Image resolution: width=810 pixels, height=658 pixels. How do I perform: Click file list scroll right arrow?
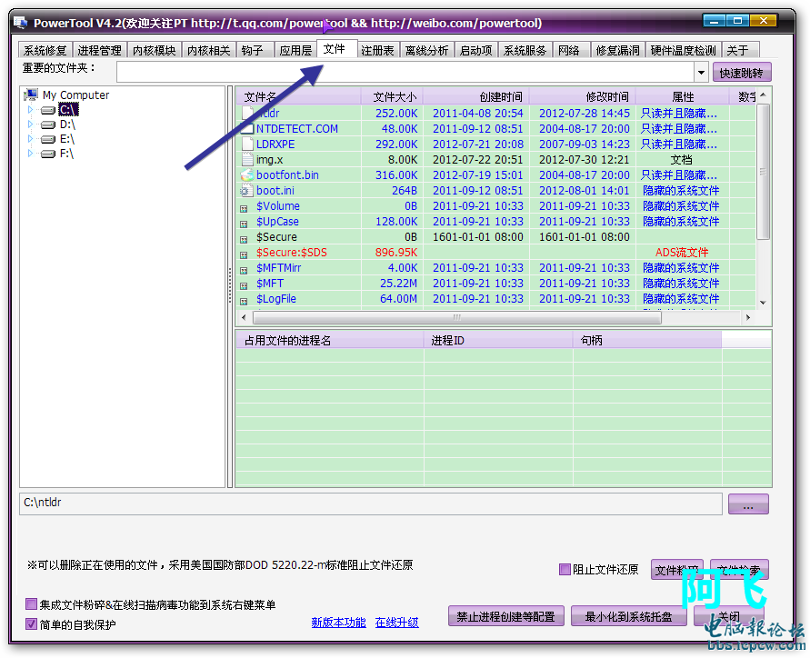[748, 317]
